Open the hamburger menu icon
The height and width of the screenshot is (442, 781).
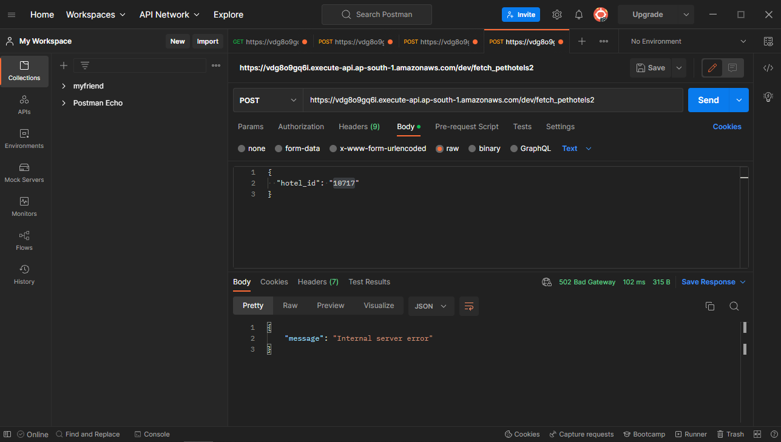pyautogui.click(x=12, y=15)
